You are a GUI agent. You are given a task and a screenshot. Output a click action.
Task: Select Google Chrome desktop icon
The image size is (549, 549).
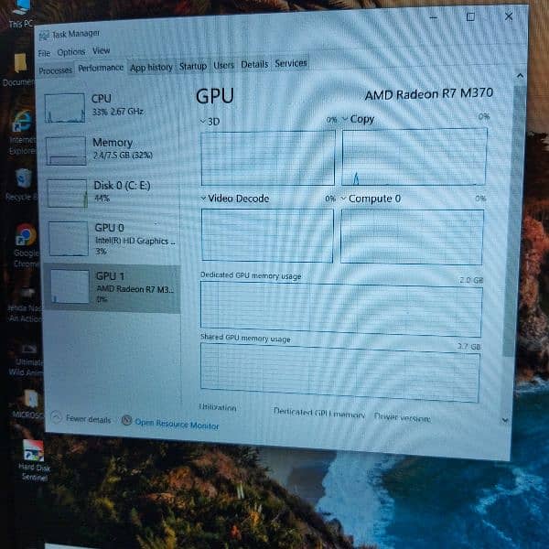26,245
